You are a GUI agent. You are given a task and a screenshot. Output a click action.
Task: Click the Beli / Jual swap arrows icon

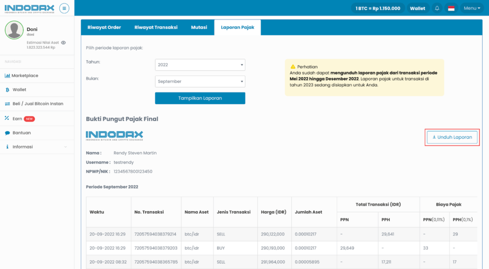pos(7,103)
